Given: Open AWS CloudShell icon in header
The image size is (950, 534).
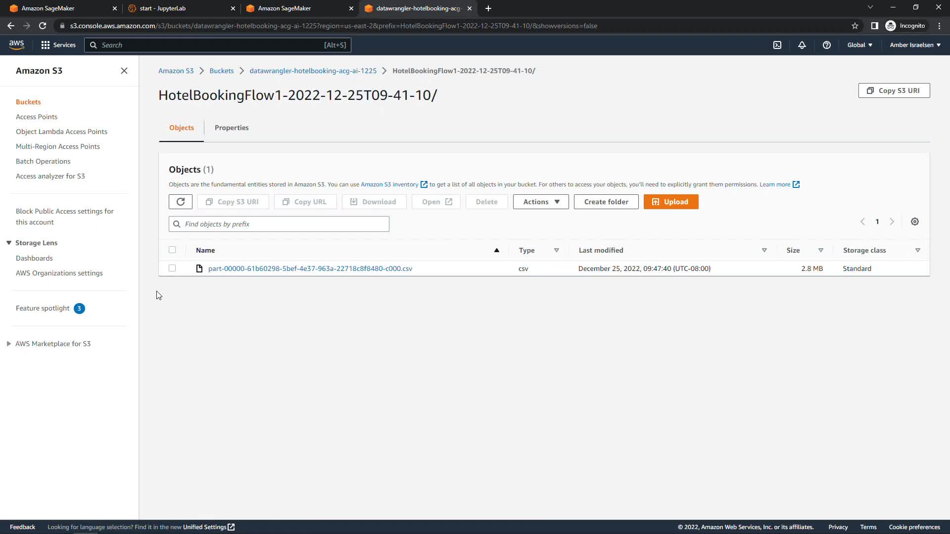Looking at the screenshot, I should pos(777,45).
